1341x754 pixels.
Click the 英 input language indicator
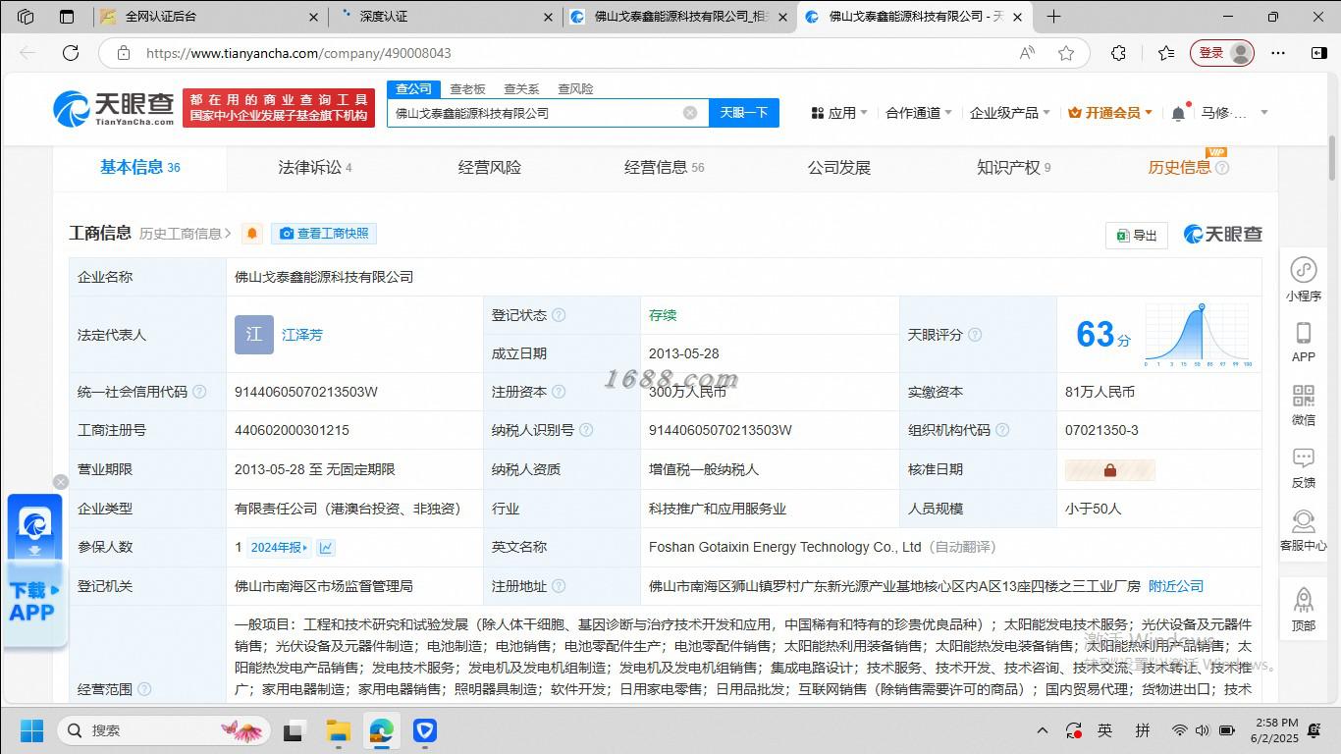click(1104, 730)
